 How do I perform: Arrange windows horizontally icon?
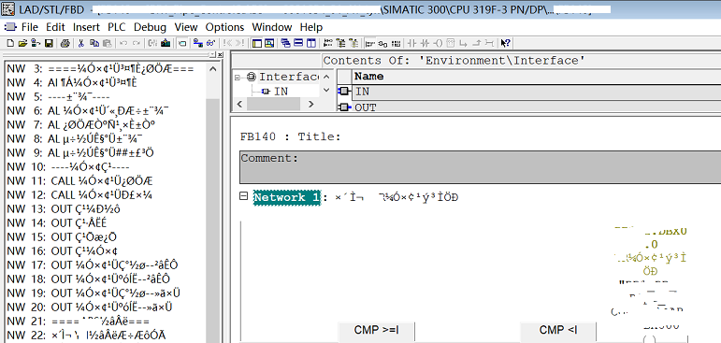pyautogui.click(x=298, y=43)
